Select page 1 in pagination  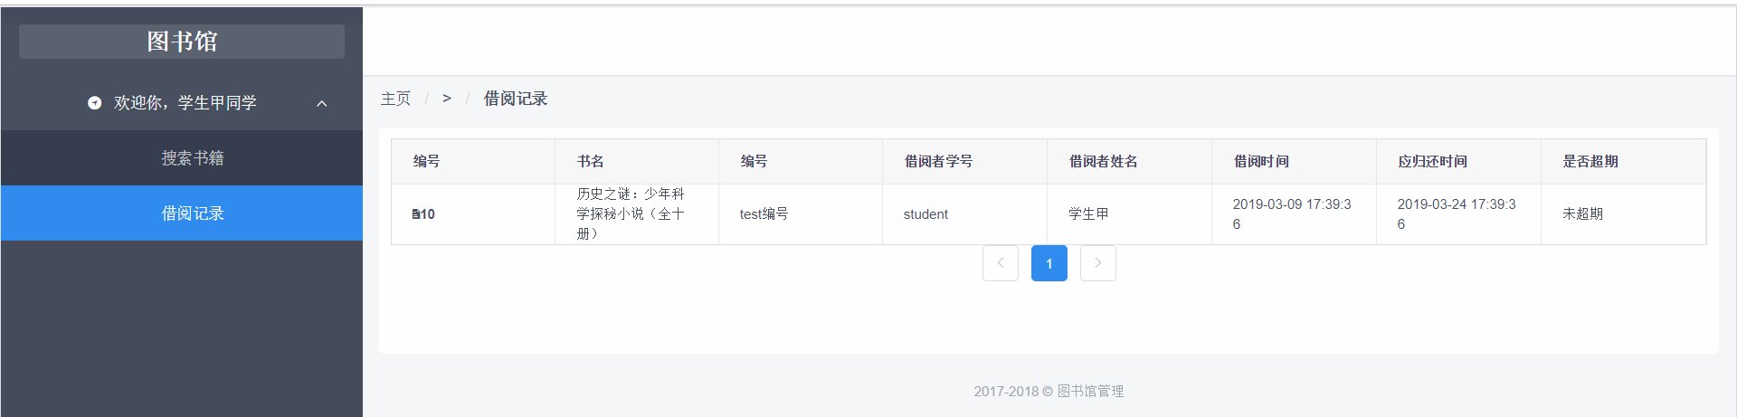click(1049, 263)
